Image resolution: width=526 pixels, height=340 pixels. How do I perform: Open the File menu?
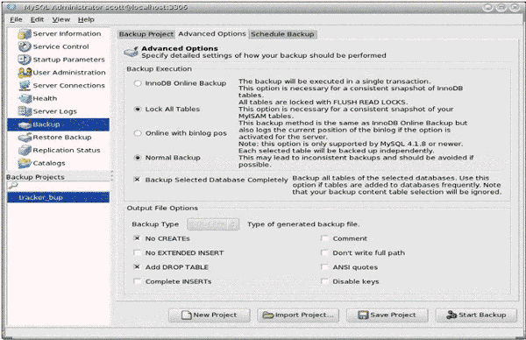click(x=16, y=19)
